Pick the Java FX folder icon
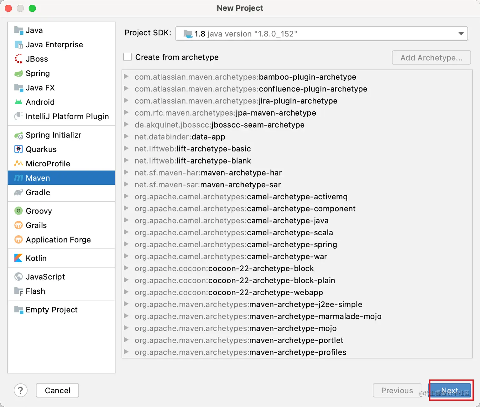The height and width of the screenshot is (407, 480). pyautogui.click(x=19, y=88)
